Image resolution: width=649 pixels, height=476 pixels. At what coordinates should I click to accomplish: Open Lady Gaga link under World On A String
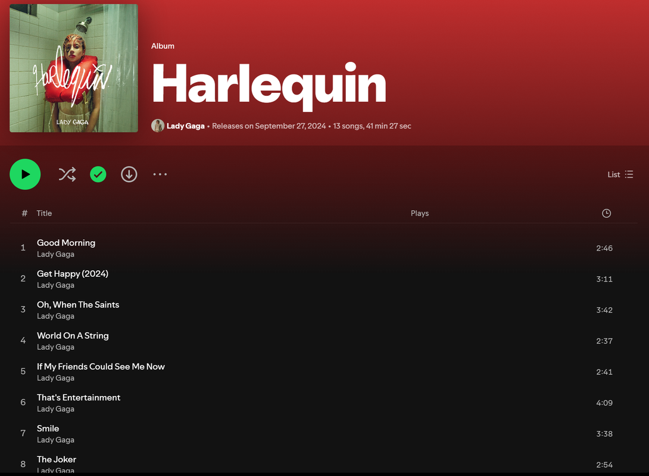click(55, 347)
